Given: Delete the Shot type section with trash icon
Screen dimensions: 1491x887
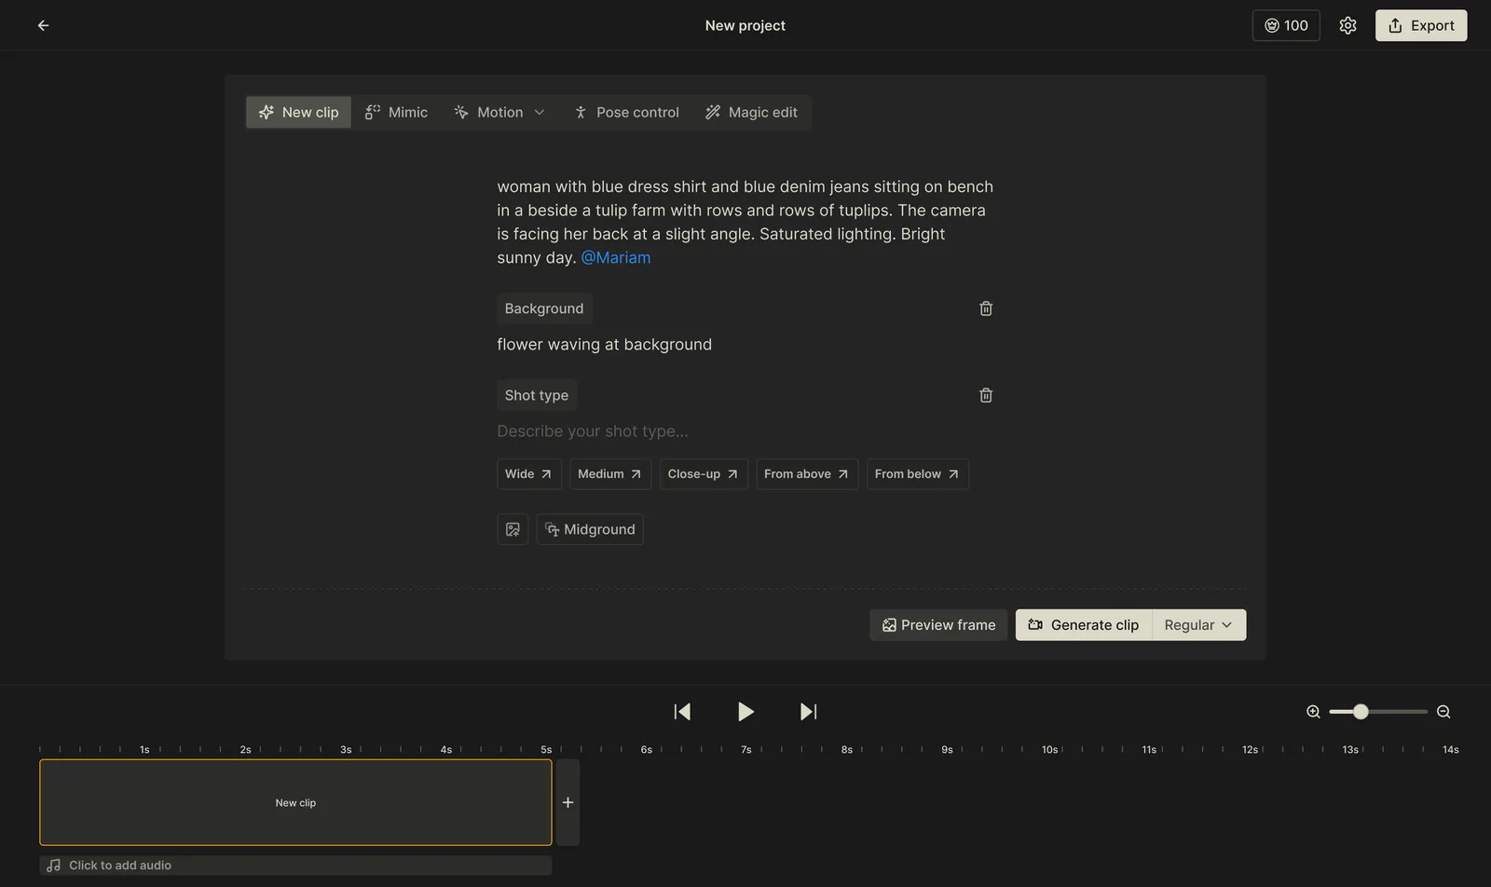Looking at the screenshot, I should [x=986, y=395].
